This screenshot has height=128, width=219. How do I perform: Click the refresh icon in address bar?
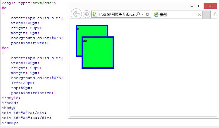coord(147,14)
